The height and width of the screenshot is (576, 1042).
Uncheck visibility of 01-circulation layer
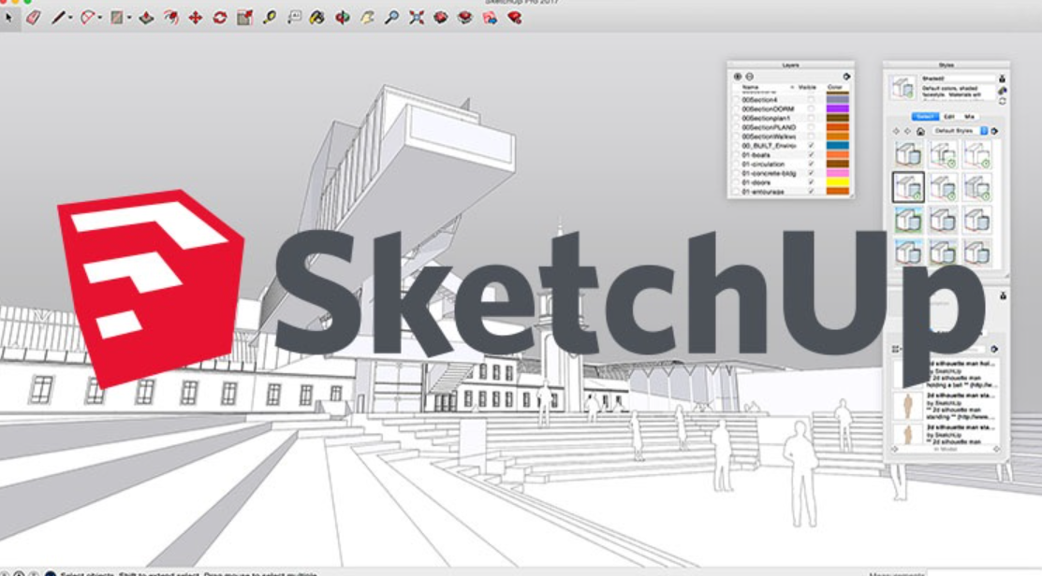coord(811,164)
